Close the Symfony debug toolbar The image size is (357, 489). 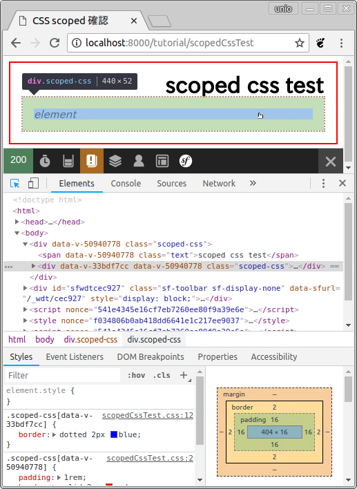(331, 161)
